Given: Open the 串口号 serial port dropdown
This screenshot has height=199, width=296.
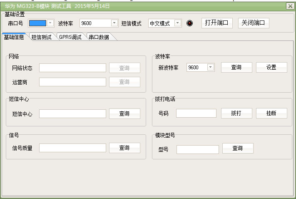Looking at the screenshot, I should tap(50, 23).
